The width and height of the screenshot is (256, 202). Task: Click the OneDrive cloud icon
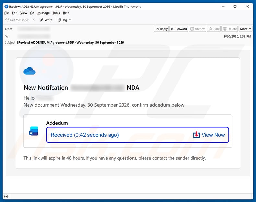tap(29, 71)
